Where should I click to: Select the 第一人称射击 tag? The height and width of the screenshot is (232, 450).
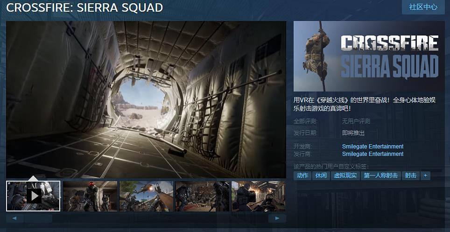pyautogui.click(x=380, y=176)
